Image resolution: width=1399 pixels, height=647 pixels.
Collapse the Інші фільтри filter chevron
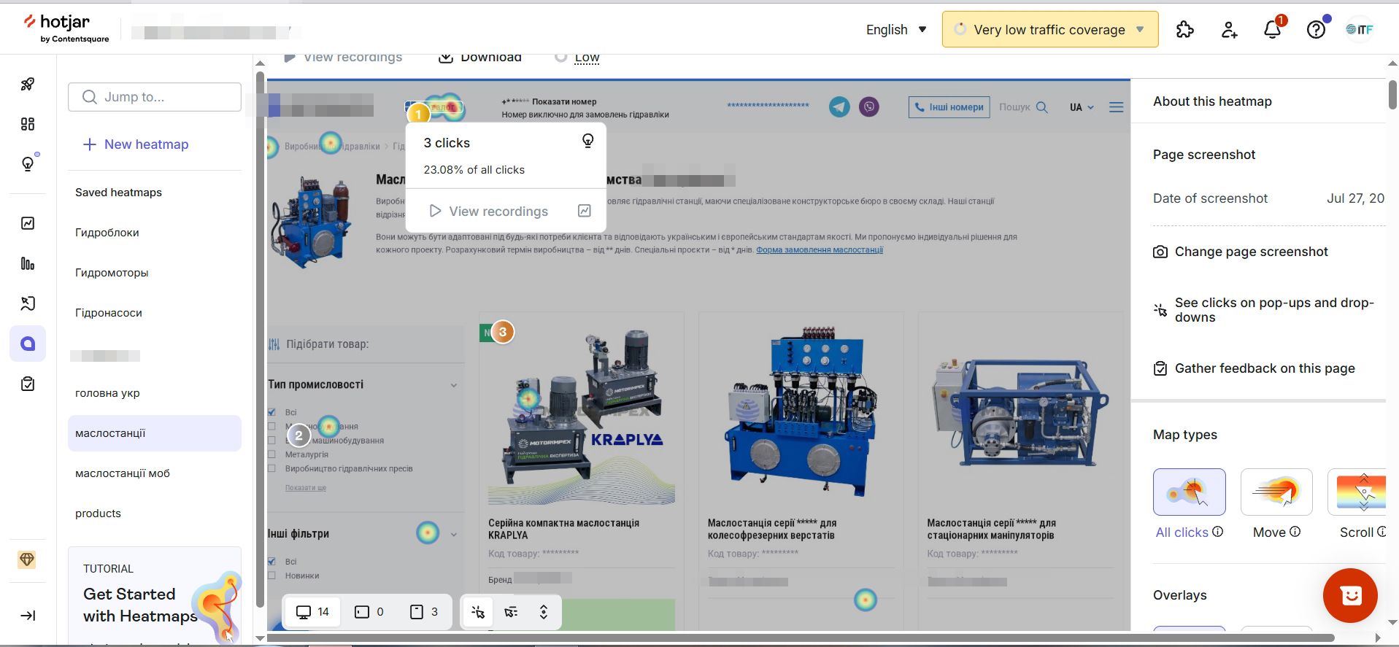454,535
